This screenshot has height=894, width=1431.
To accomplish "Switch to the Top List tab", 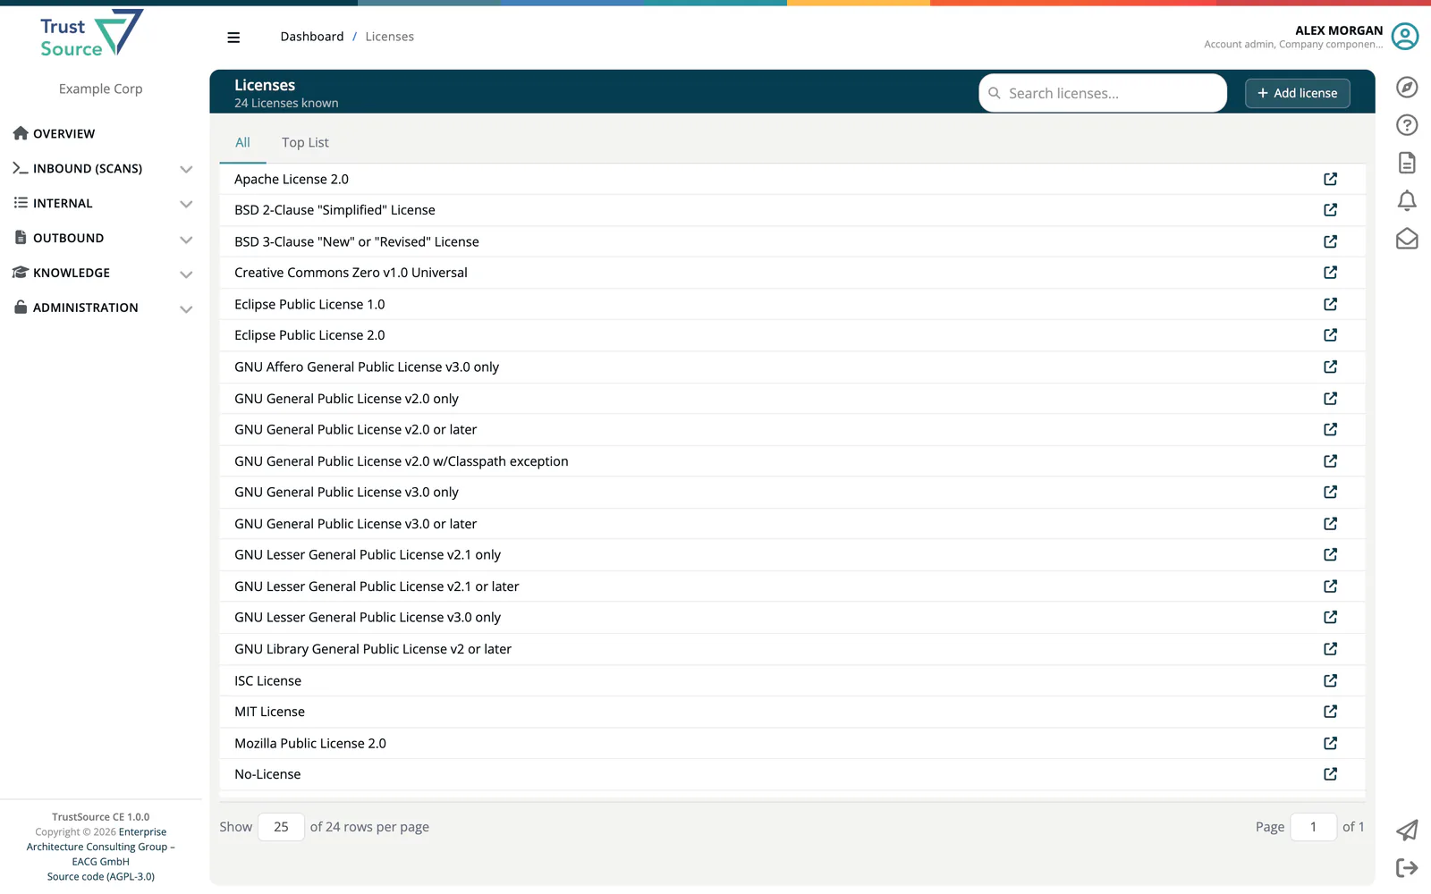I will point(305,143).
